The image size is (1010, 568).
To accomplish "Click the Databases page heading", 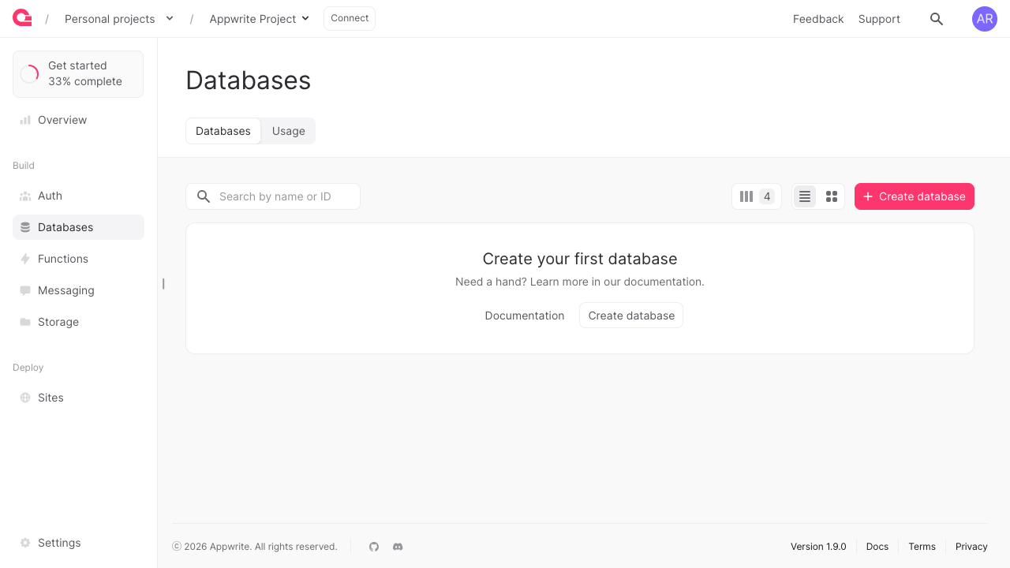I will point(249,80).
